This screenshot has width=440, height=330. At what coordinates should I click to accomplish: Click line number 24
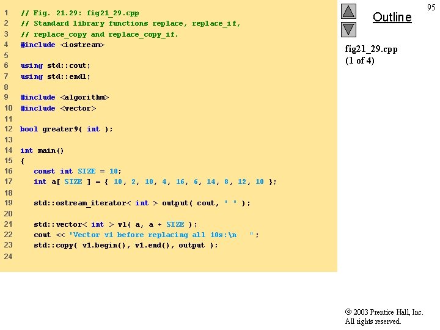tap(8, 256)
